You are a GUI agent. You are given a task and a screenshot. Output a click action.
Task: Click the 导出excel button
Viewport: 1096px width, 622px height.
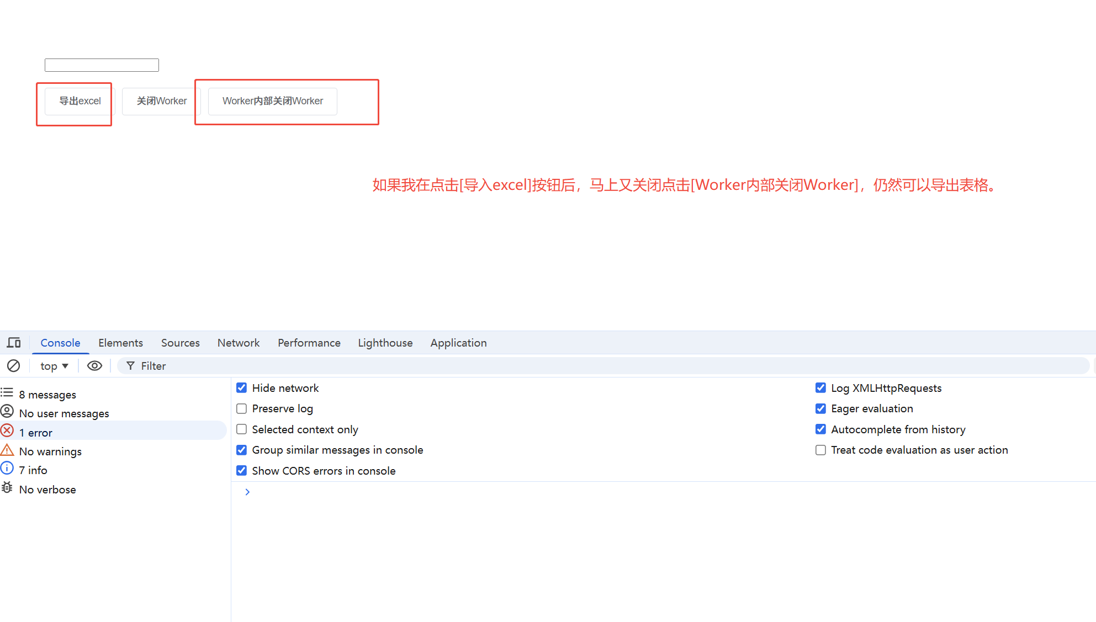[80, 101]
